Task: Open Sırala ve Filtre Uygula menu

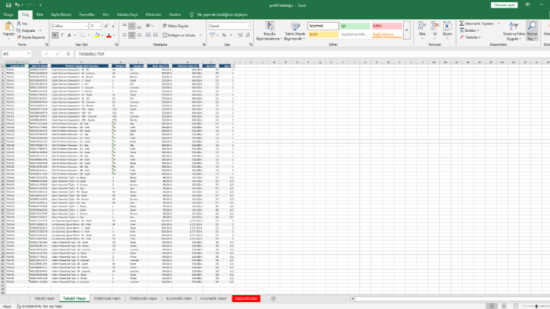Action: (514, 30)
